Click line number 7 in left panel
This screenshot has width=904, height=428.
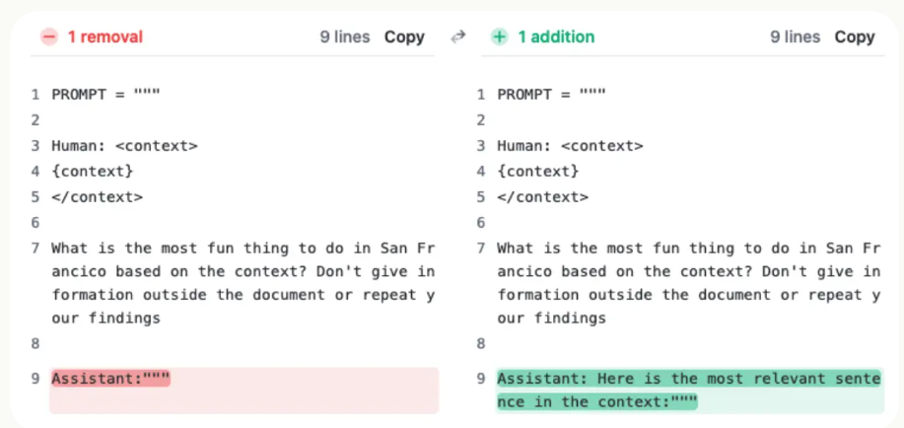pyautogui.click(x=35, y=249)
